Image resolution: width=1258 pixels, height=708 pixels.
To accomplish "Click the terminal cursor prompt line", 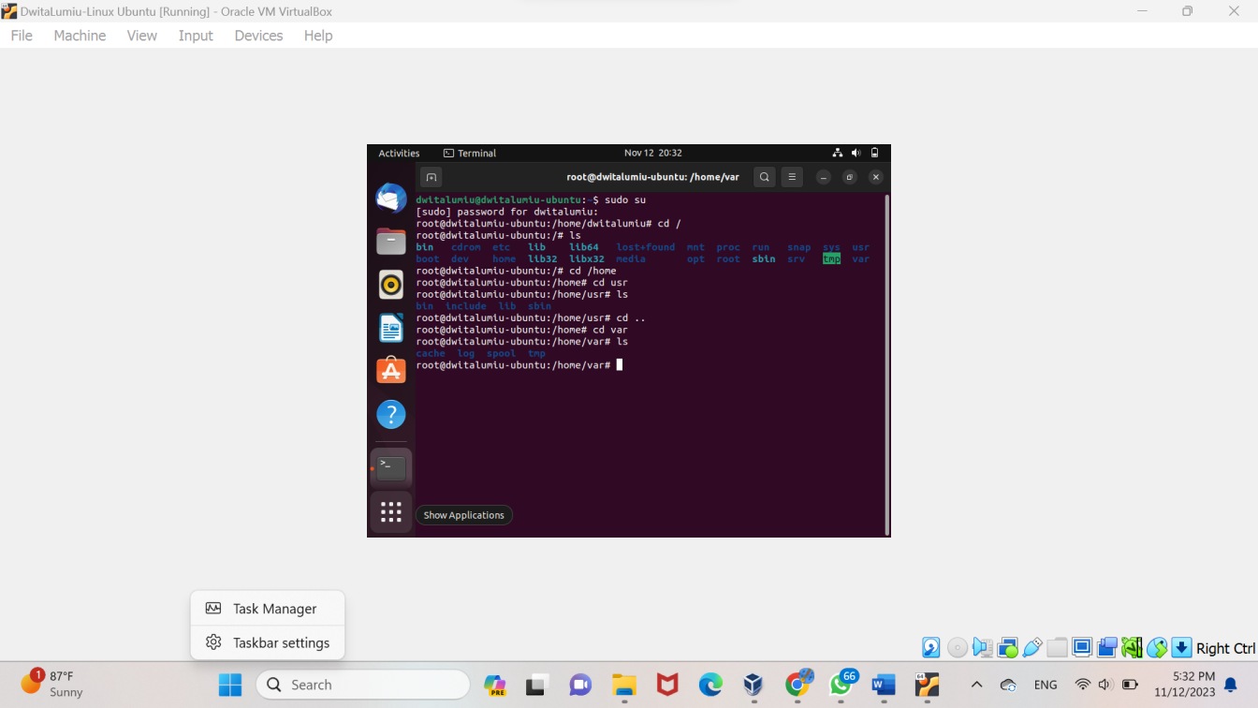I will (519, 365).
